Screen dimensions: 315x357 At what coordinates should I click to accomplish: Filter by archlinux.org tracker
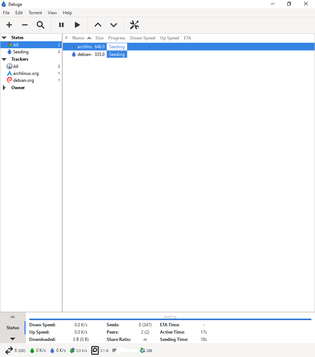[31, 73]
